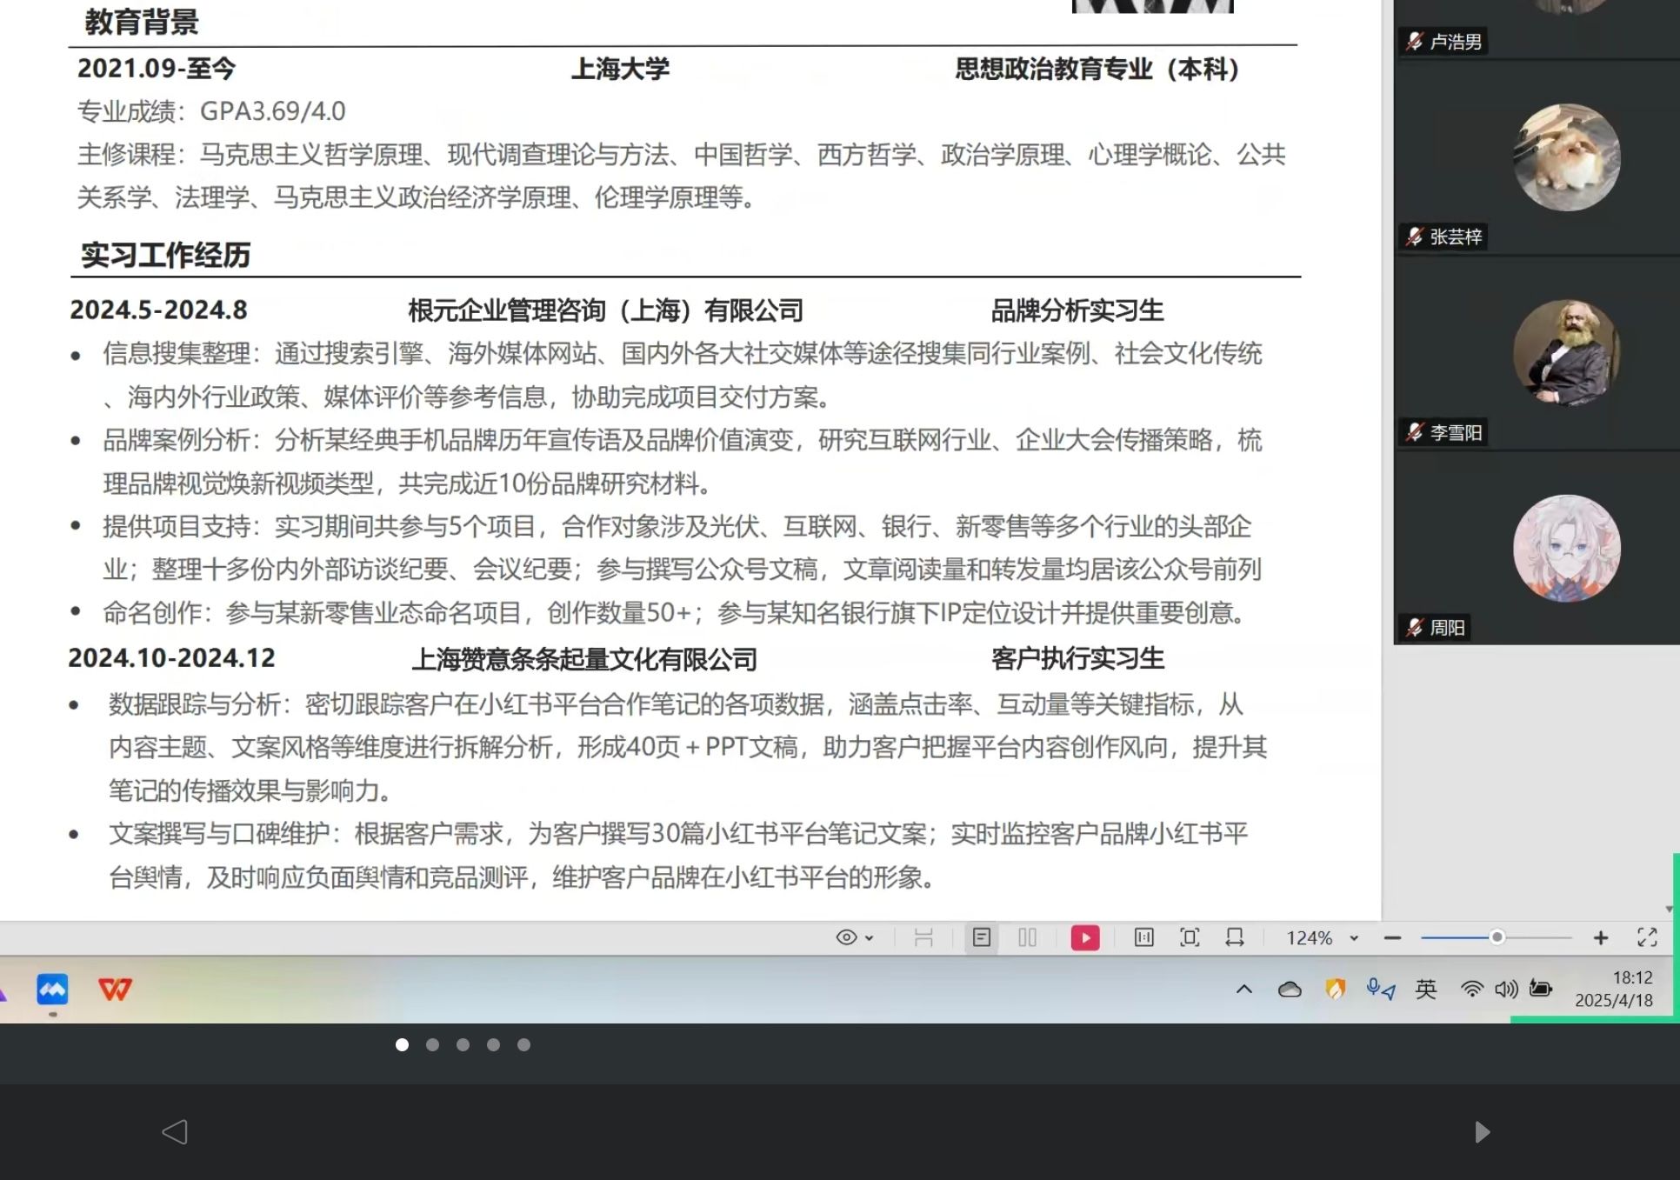This screenshot has width=1680, height=1180.
Task: Click the actual size 1:1 icon
Action: pyautogui.click(x=1143, y=937)
